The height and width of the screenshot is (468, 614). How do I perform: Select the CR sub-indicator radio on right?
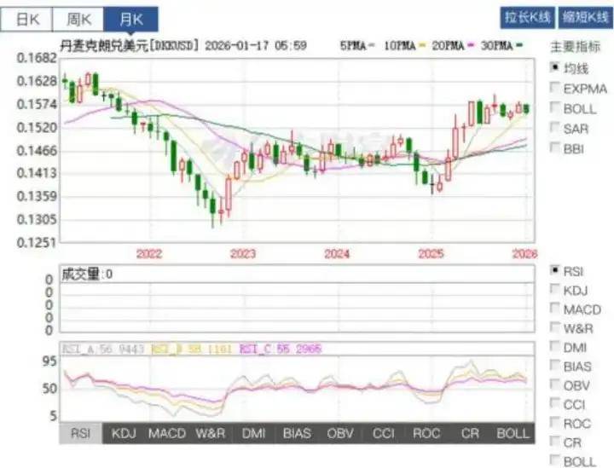pyautogui.click(x=554, y=442)
